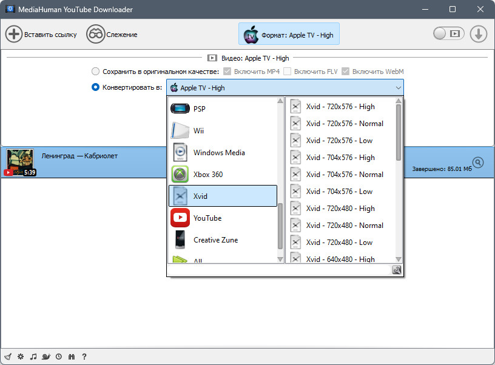Click the PSP console icon
495x365 pixels.
tap(180, 109)
